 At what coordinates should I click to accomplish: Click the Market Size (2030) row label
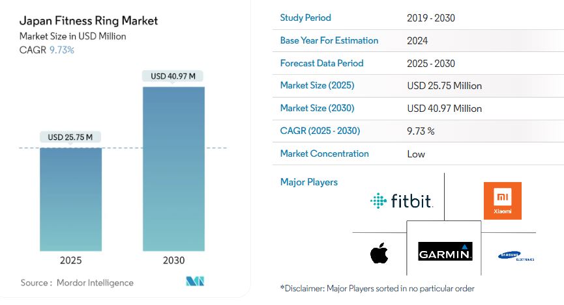pyautogui.click(x=317, y=108)
